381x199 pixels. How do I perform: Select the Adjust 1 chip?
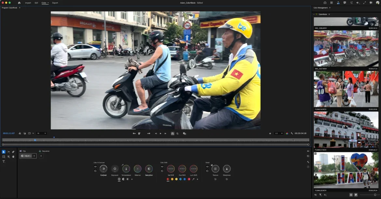point(26,156)
